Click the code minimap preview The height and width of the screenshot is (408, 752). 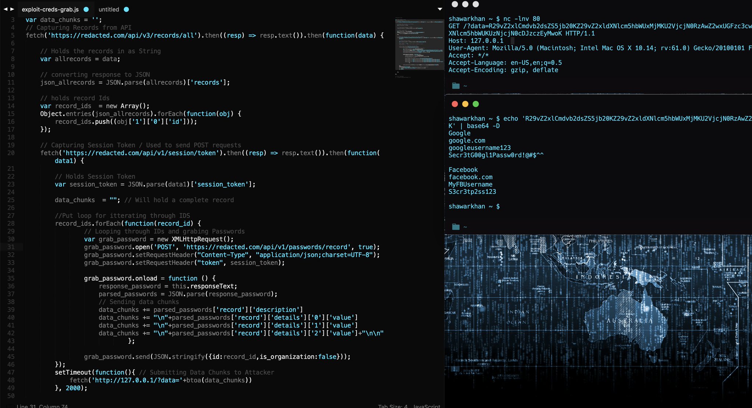(419, 44)
